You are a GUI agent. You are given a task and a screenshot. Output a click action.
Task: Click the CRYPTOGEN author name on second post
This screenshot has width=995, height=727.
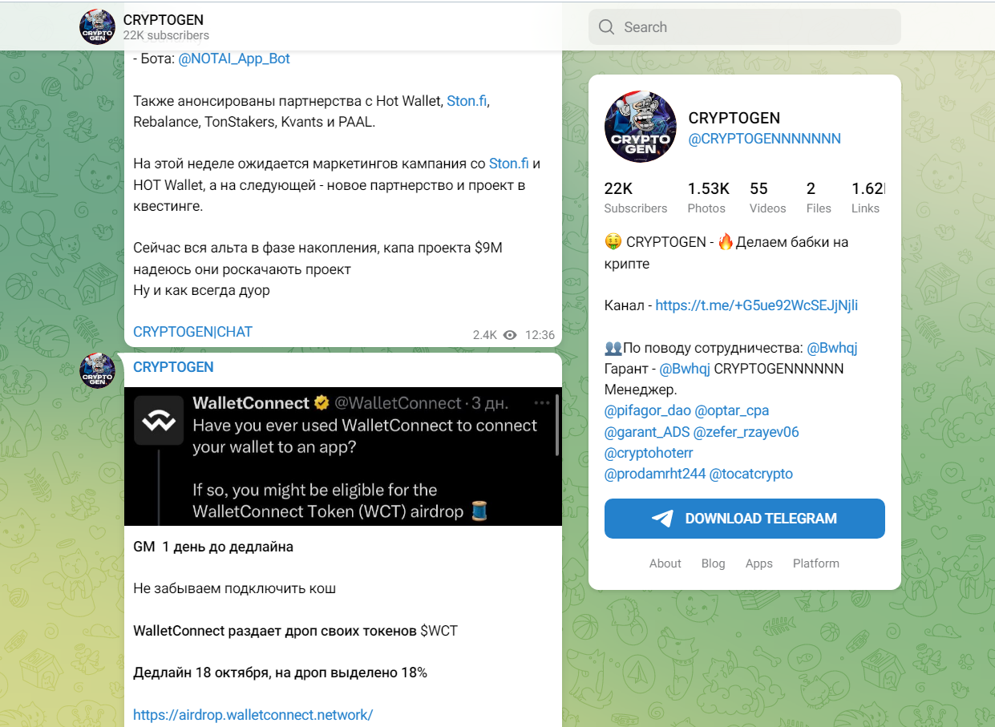173,367
